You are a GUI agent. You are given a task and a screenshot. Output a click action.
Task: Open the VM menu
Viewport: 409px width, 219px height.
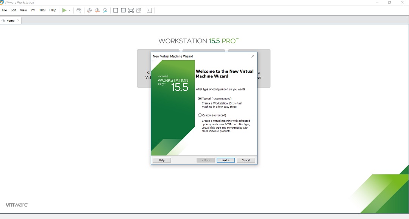[33, 10]
